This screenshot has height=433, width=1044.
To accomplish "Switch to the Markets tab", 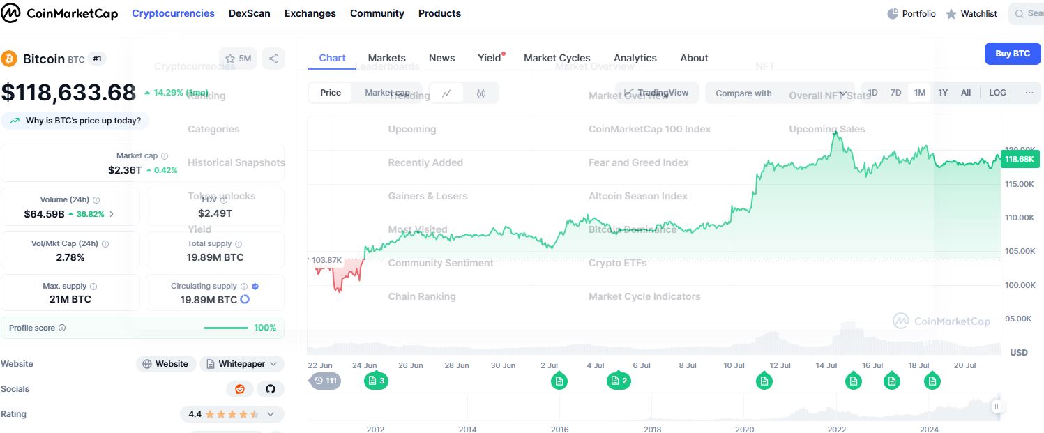I will pos(386,58).
